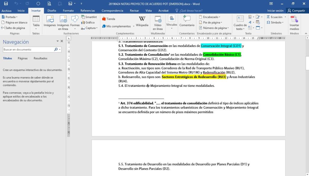Click highlighted text 'Conservación Integral (CO1)'
The width and height of the screenshot is (309, 176).
click(x=221, y=46)
